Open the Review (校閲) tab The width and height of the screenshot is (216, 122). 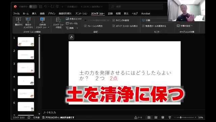coord(118,14)
